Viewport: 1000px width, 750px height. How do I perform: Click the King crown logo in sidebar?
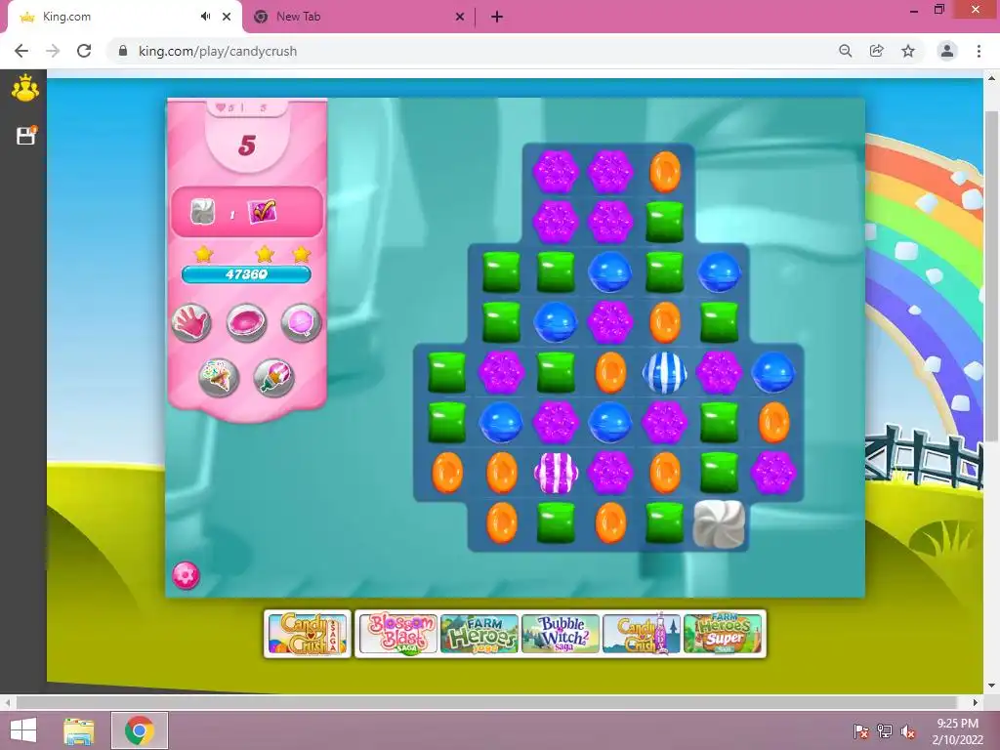coord(24,88)
